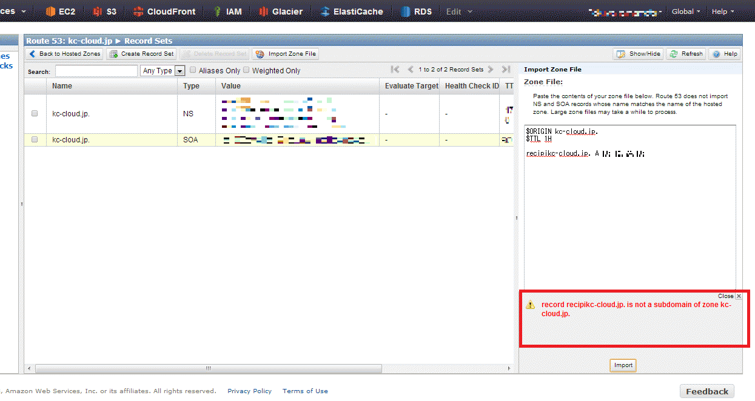Sort by the Name column header
The image size is (755, 401).
coord(112,86)
